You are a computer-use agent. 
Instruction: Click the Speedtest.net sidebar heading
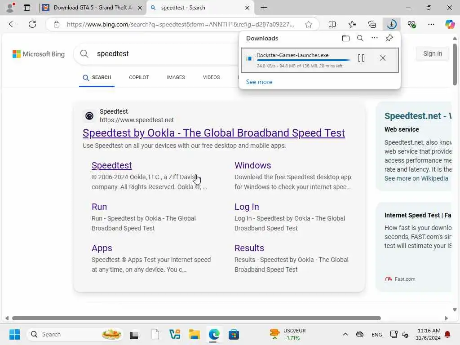[x=418, y=116]
